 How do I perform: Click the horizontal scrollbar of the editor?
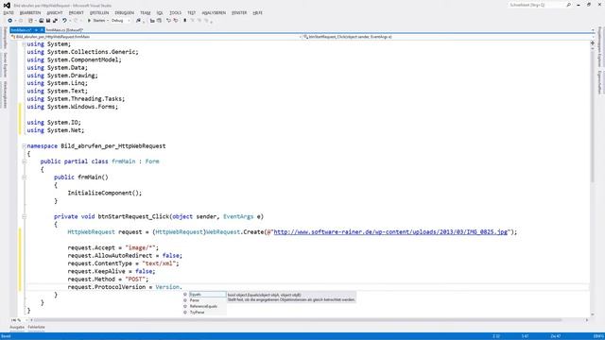click(297, 320)
